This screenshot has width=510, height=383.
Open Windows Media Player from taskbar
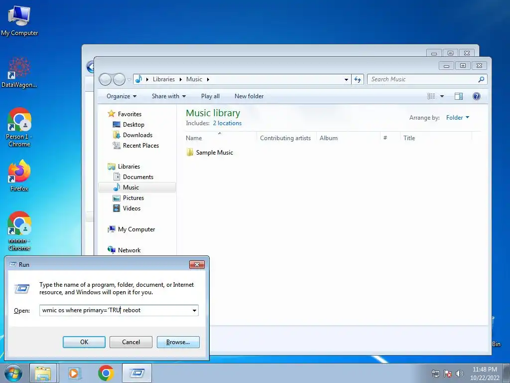[x=75, y=373]
